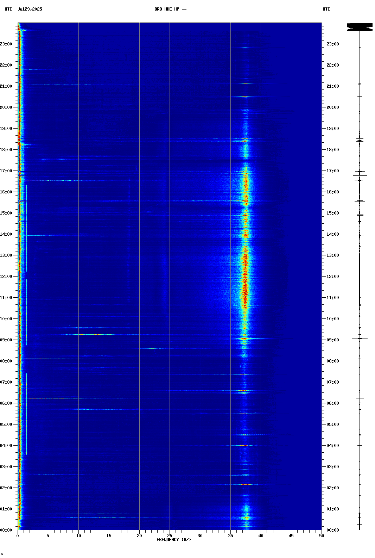This screenshot has width=375, height=558.
Task: Click the seismogram spike at 09:00
Action: pyautogui.click(x=360, y=339)
